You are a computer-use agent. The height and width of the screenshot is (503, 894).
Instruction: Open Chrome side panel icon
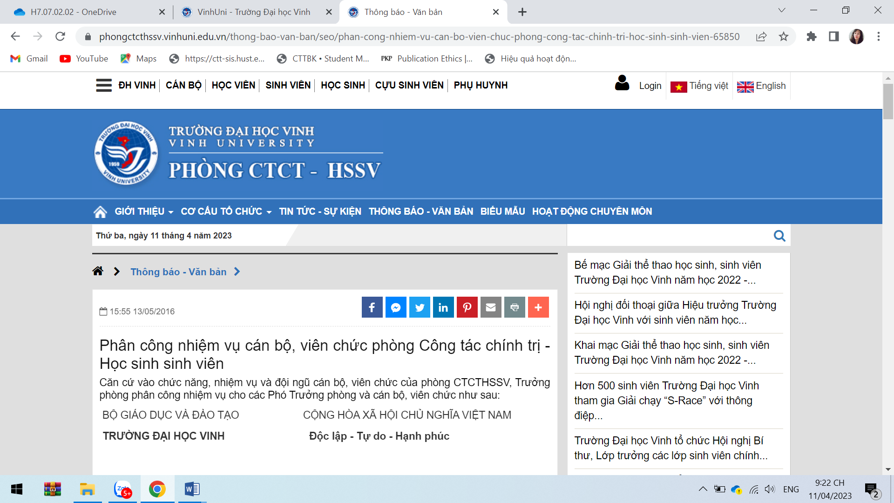pos(834,36)
